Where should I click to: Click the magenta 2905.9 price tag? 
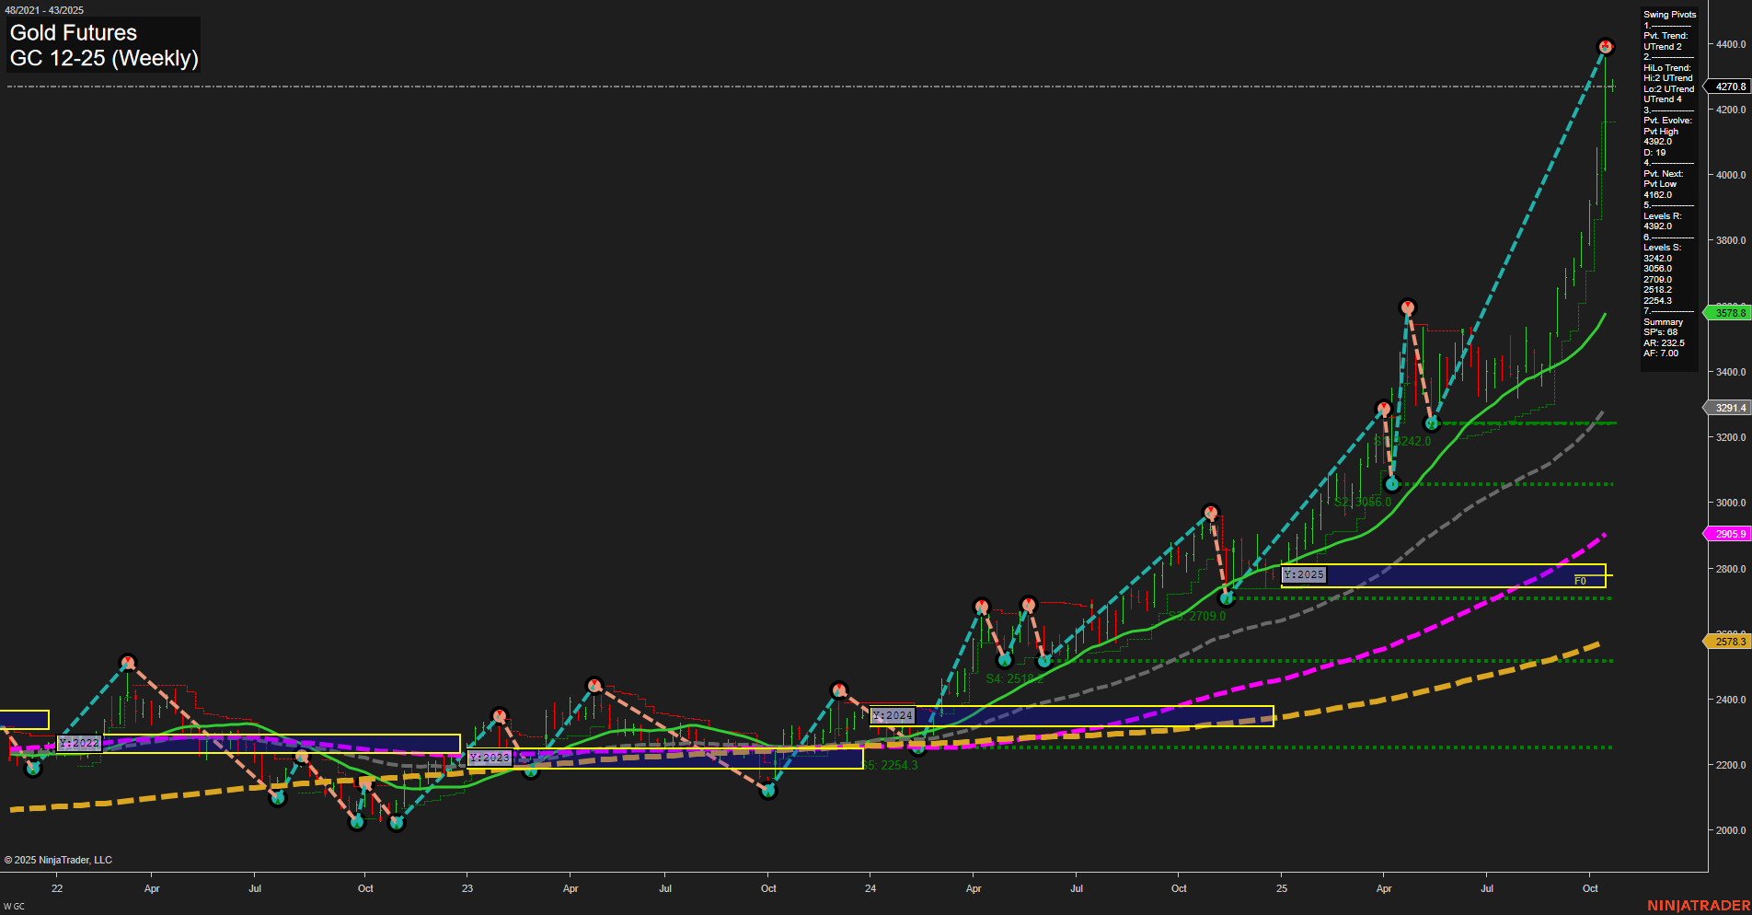point(1729,533)
